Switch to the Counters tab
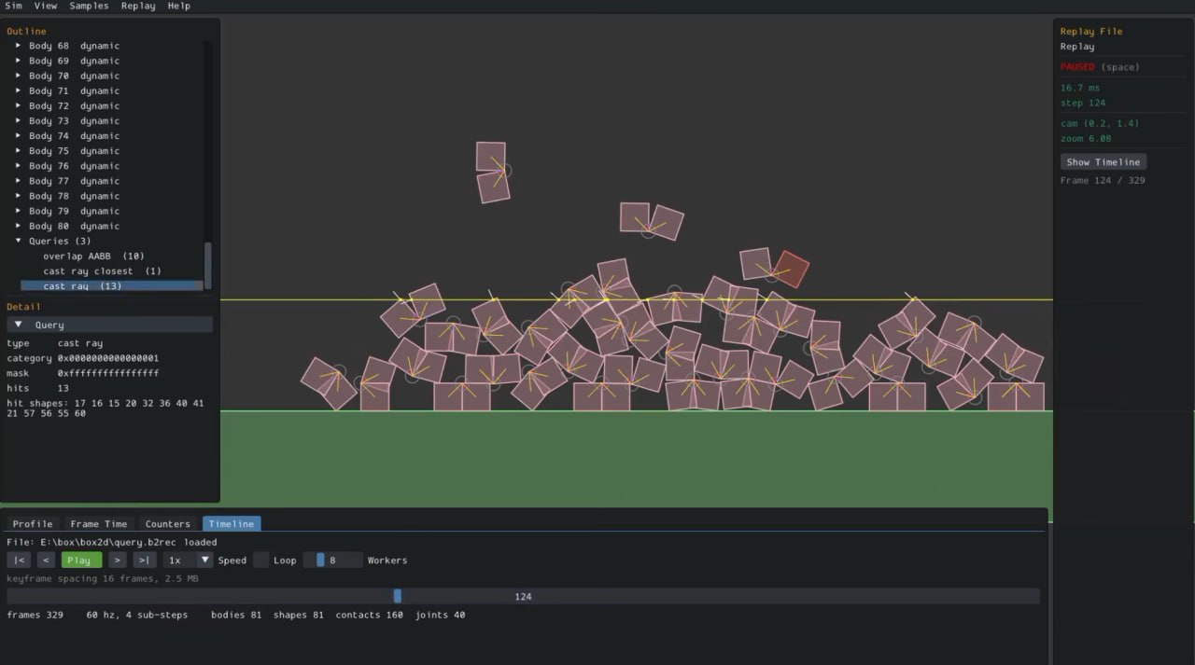Viewport: 1195px width, 665px height. click(x=168, y=524)
